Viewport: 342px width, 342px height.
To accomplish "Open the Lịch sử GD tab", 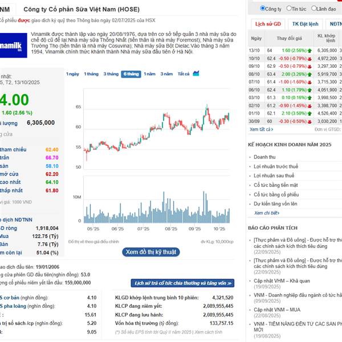I will point(267,24).
